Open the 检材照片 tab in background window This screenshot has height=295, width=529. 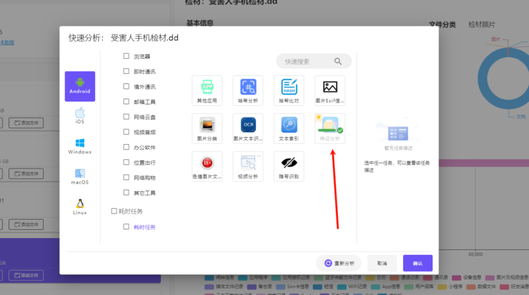pyautogui.click(x=482, y=25)
